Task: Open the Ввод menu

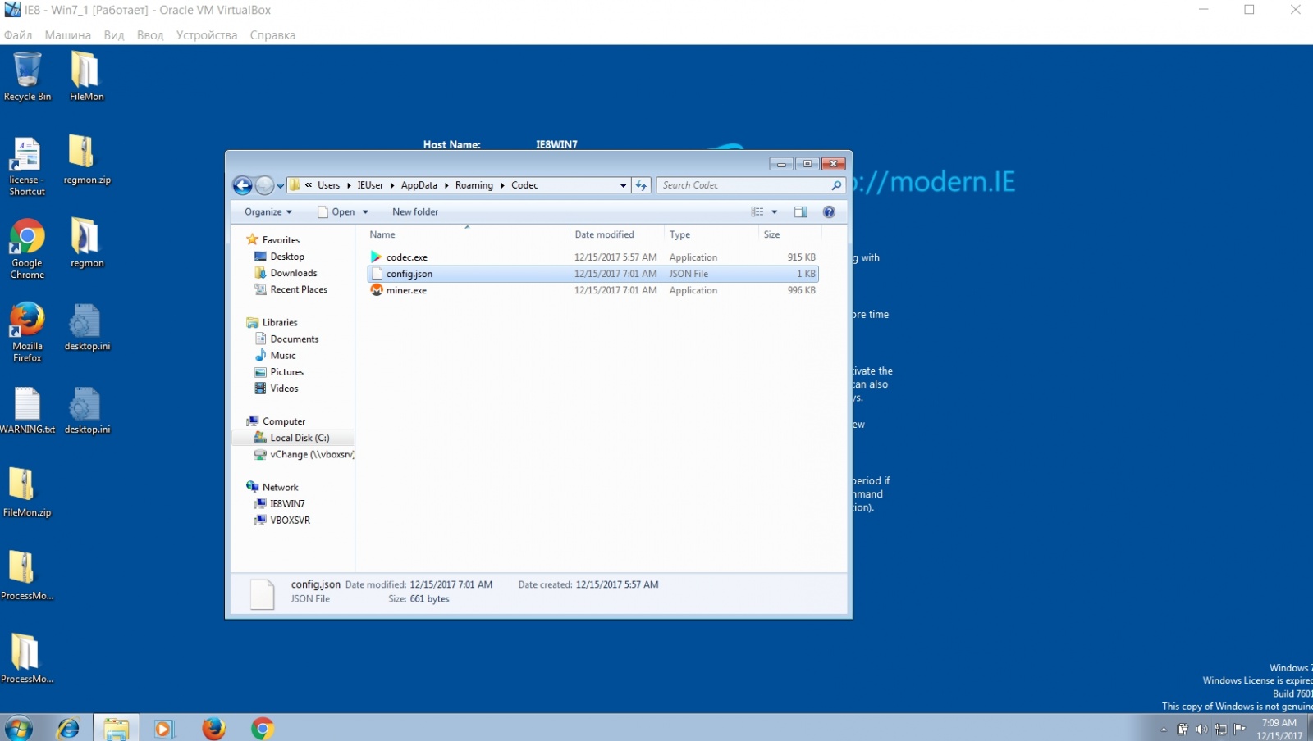Action: (150, 35)
